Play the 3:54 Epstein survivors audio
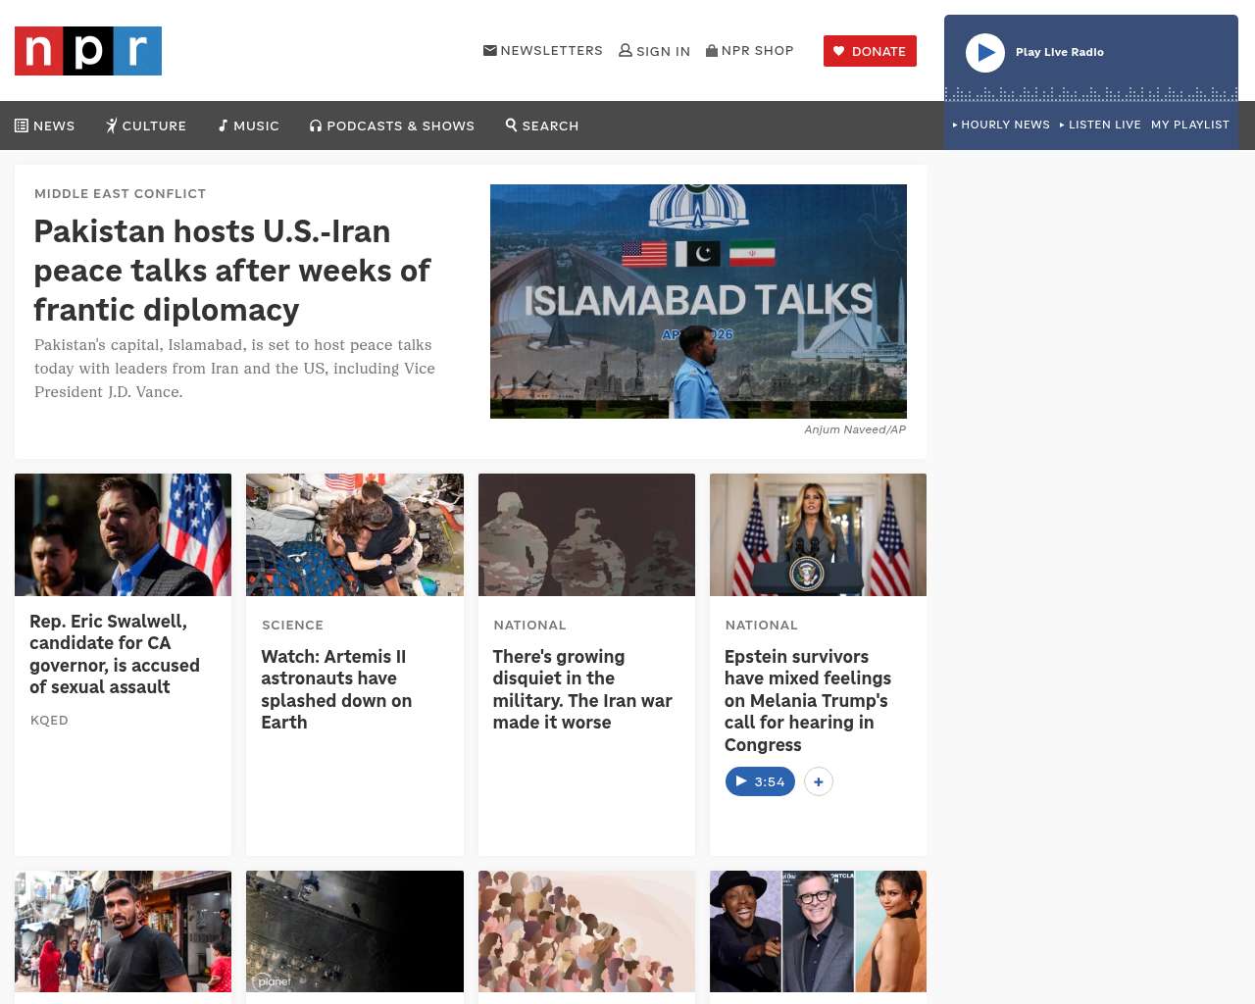The image size is (1255, 1004). point(760,781)
